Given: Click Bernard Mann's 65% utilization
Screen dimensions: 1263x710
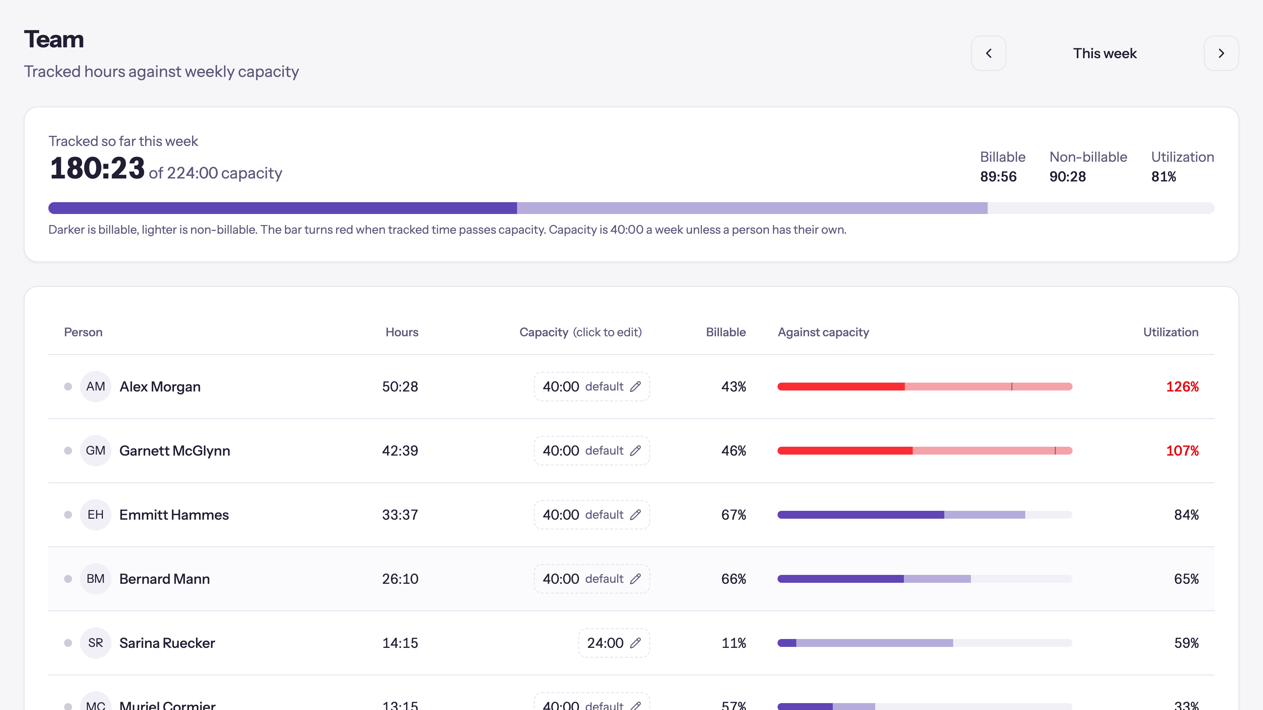Looking at the screenshot, I should [x=1186, y=579].
